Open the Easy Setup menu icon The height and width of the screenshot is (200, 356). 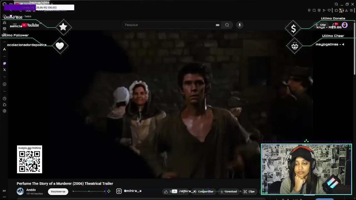tap(352, 10)
